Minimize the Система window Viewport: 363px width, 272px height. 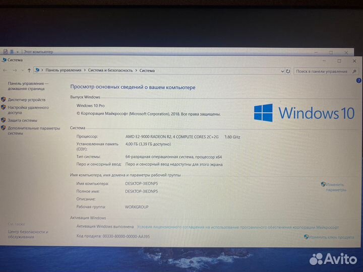324,61
